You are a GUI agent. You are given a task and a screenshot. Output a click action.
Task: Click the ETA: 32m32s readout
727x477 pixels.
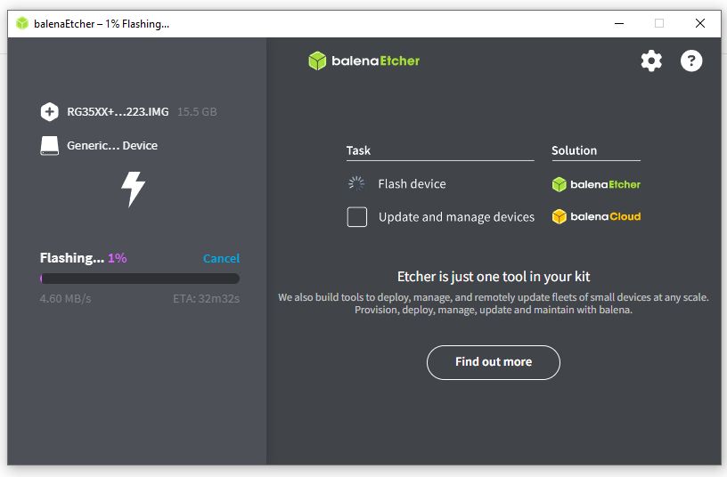click(x=207, y=299)
